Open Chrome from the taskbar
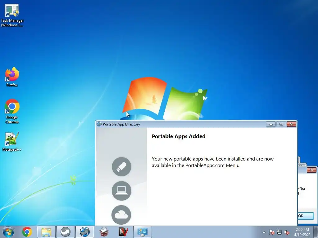This screenshot has width=318, height=238. tap(27, 232)
